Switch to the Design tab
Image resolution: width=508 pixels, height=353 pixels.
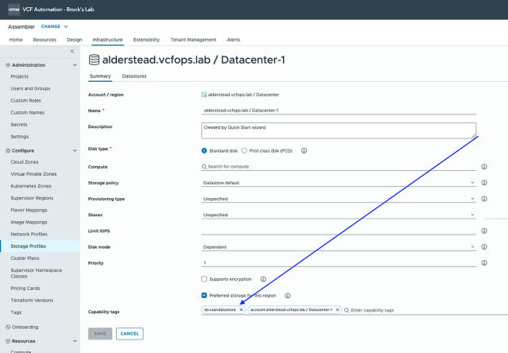pyautogui.click(x=74, y=40)
